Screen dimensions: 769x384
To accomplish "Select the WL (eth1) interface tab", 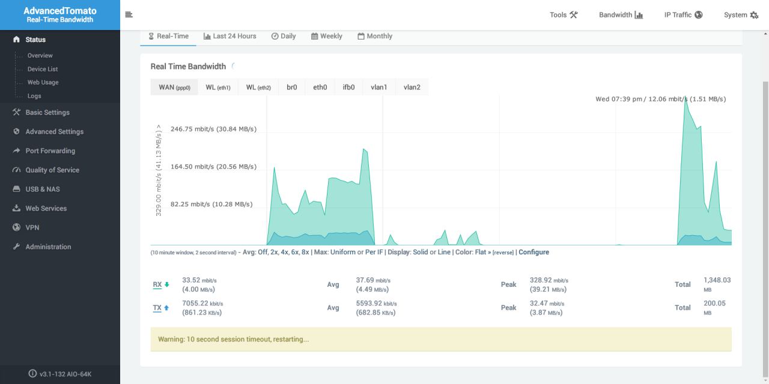I will pyautogui.click(x=218, y=87).
